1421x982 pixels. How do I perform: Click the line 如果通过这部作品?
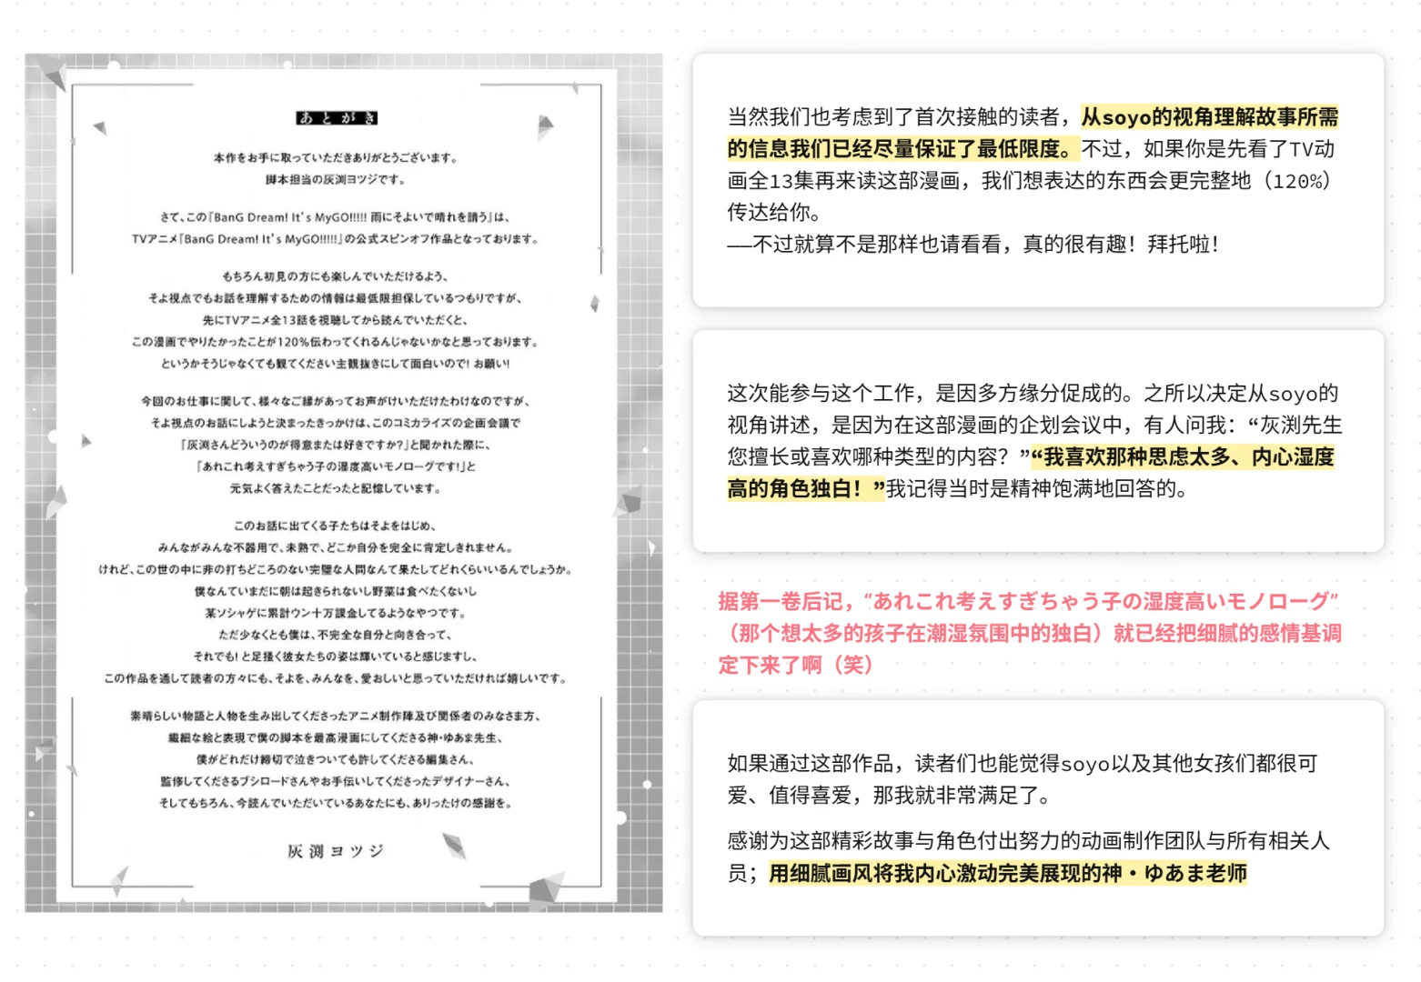click(1023, 764)
